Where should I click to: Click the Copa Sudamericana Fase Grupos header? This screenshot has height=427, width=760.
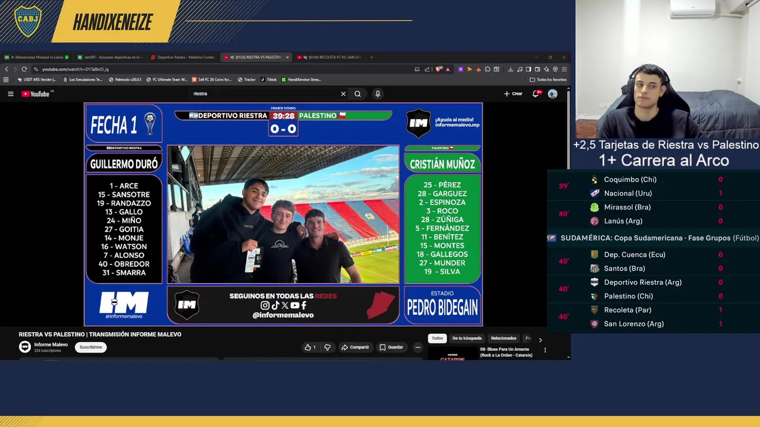coord(653,238)
